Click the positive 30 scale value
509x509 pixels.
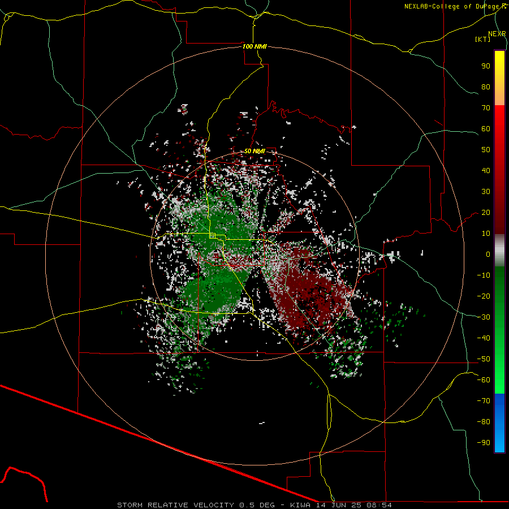point(486,192)
